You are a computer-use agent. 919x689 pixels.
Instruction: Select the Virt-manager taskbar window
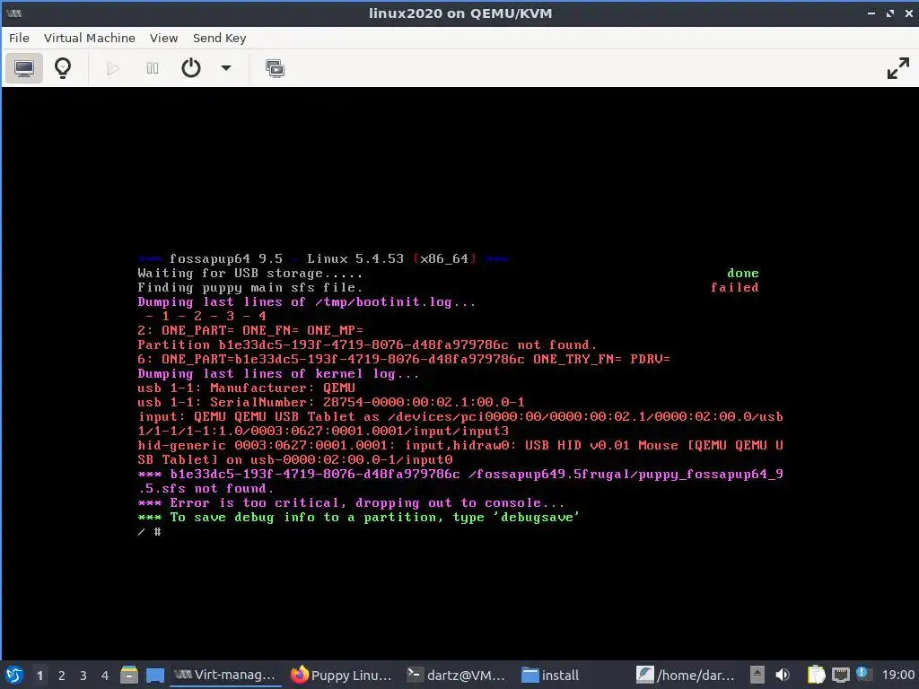(225, 675)
